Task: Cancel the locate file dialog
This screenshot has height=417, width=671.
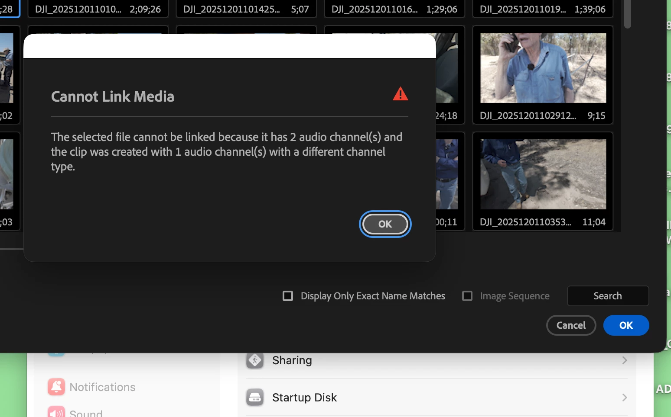Action: [x=571, y=325]
